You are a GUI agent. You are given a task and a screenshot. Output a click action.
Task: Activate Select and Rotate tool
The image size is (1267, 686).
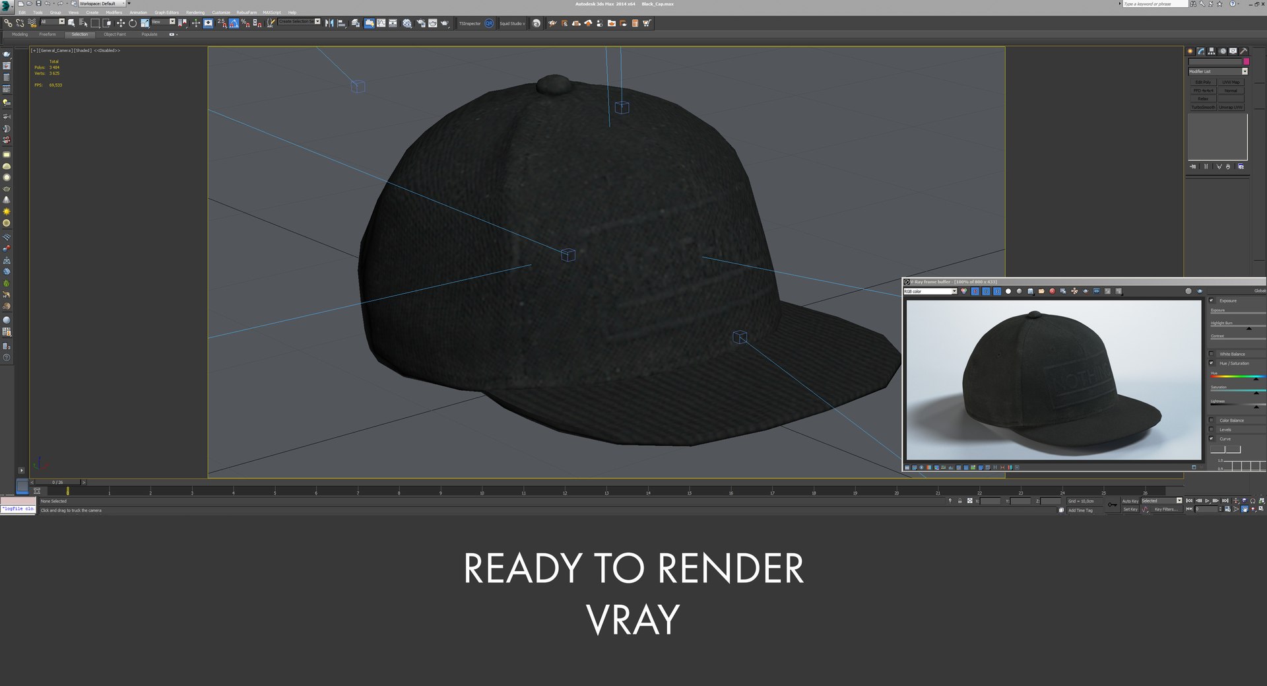click(x=133, y=23)
